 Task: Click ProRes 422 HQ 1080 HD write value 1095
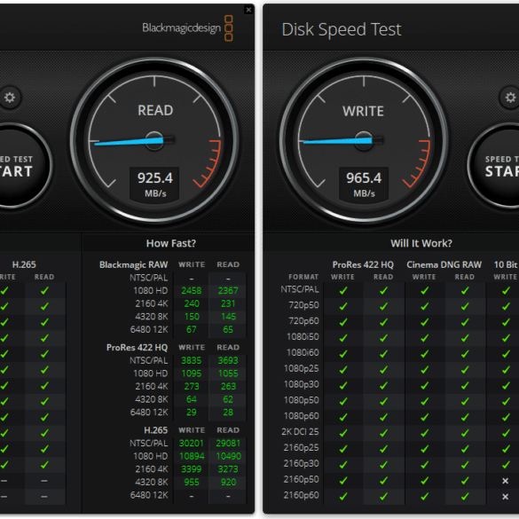tap(192, 374)
